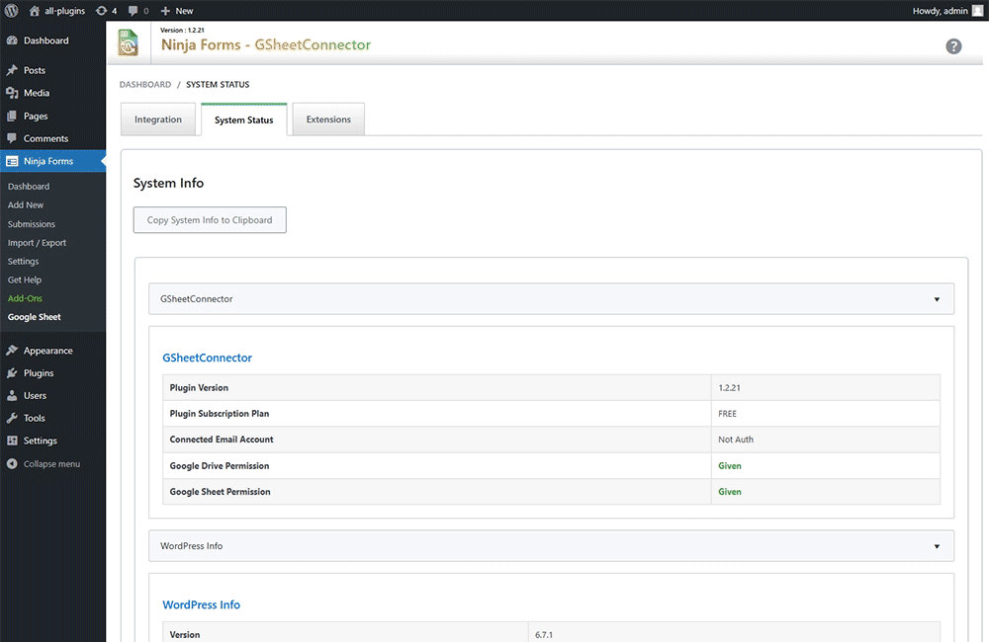Click the New label in admin bar
The width and height of the screenshot is (989, 642).
click(x=184, y=11)
